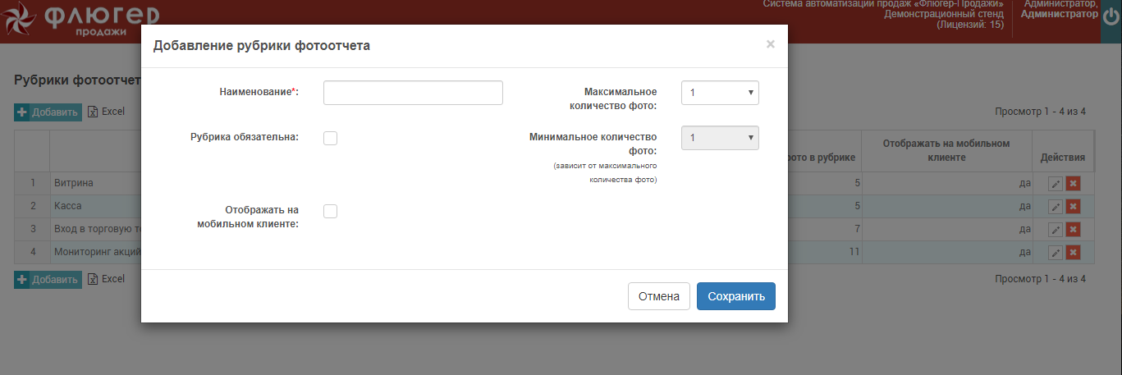Enable the Рубрика обязательна checkbox
The image size is (1122, 375).
[330, 138]
